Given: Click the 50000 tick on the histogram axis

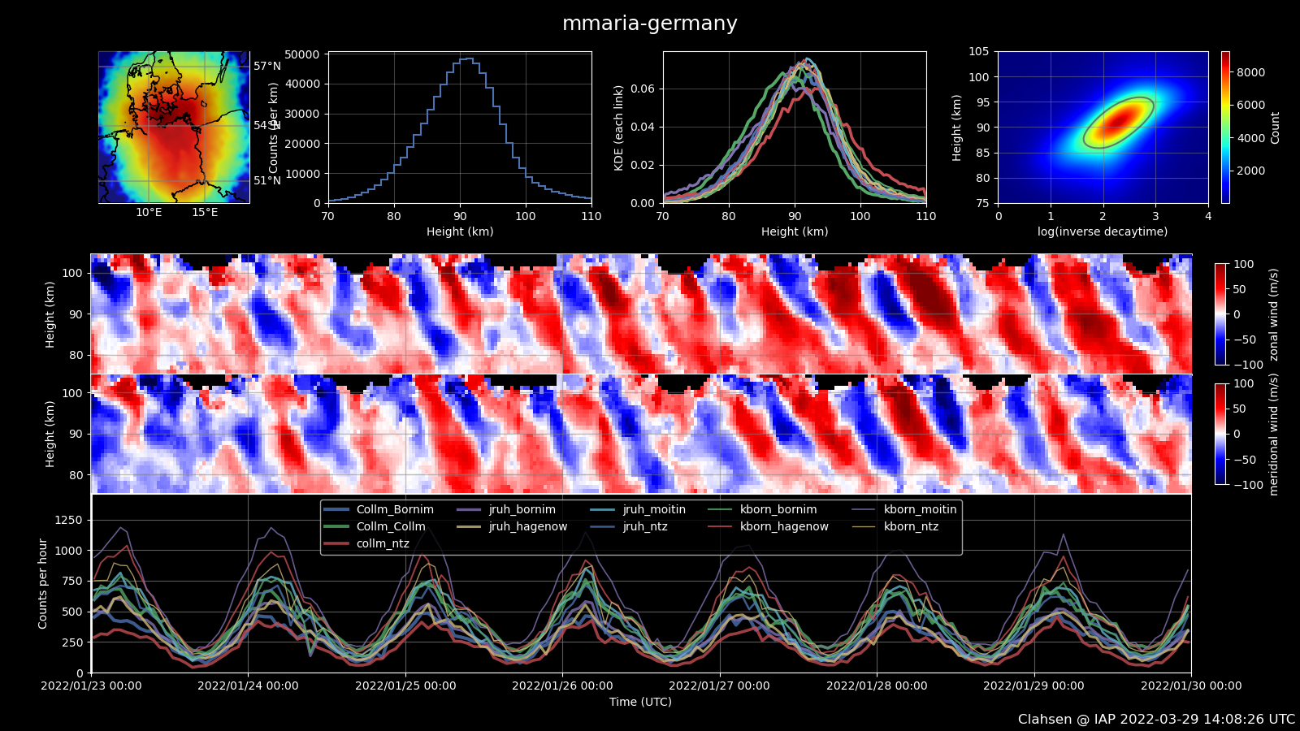Looking at the screenshot, I should click(303, 54).
